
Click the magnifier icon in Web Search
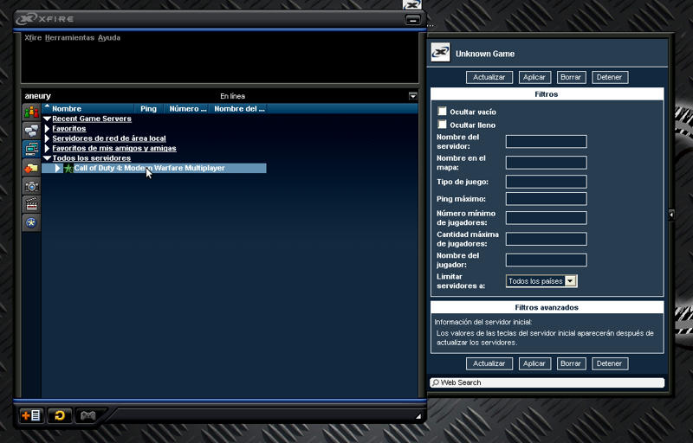tap(436, 382)
